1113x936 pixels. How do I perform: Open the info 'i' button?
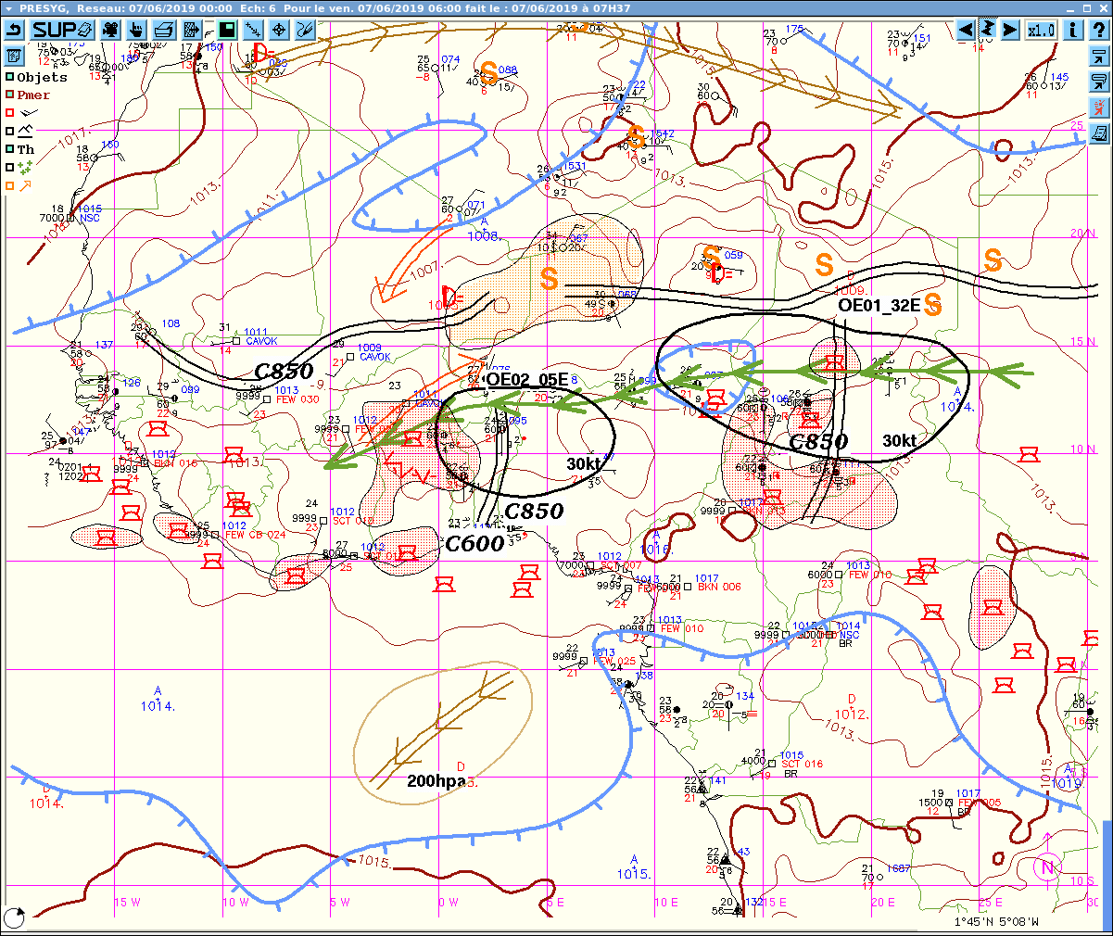coord(1073,30)
